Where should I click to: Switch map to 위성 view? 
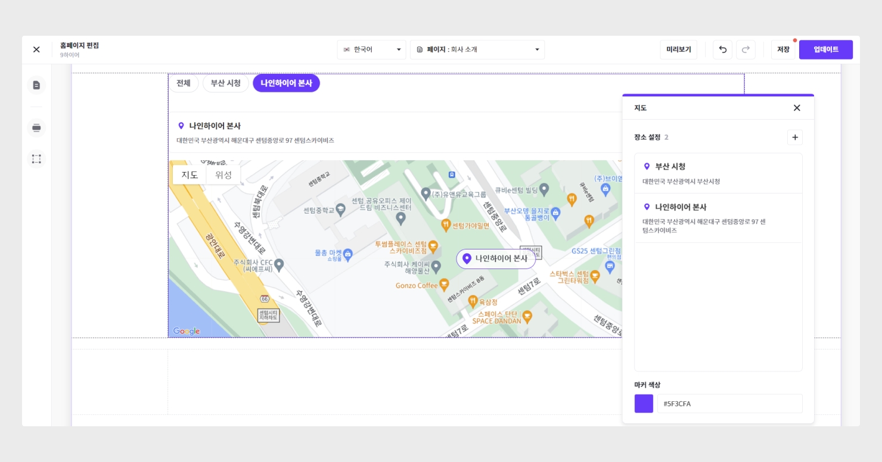(x=223, y=174)
